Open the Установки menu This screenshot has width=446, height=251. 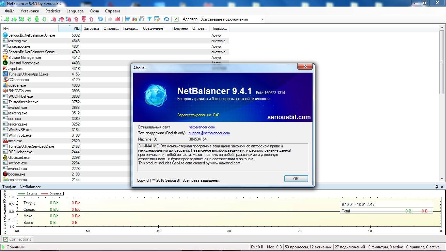[30, 11]
